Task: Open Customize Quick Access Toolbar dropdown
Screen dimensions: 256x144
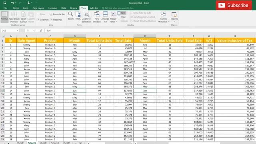Action: pos(37,3)
